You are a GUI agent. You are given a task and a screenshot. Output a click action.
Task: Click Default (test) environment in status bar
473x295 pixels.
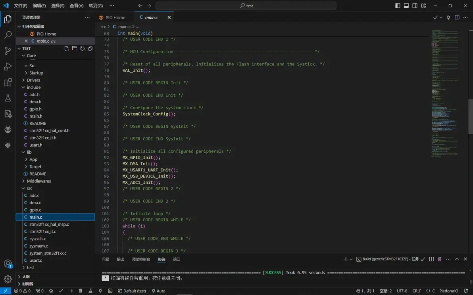[132, 291]
